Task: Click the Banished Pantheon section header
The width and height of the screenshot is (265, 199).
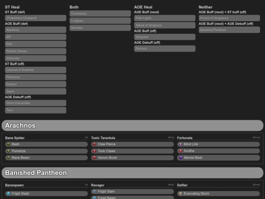Action: [x=132, y=173]
